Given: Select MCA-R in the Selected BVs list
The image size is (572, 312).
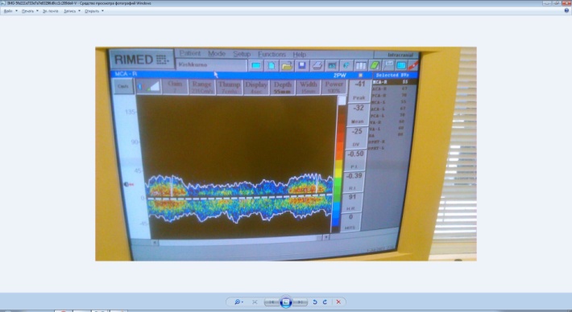Looking at the screenshot, I should (x=394, y=82).
